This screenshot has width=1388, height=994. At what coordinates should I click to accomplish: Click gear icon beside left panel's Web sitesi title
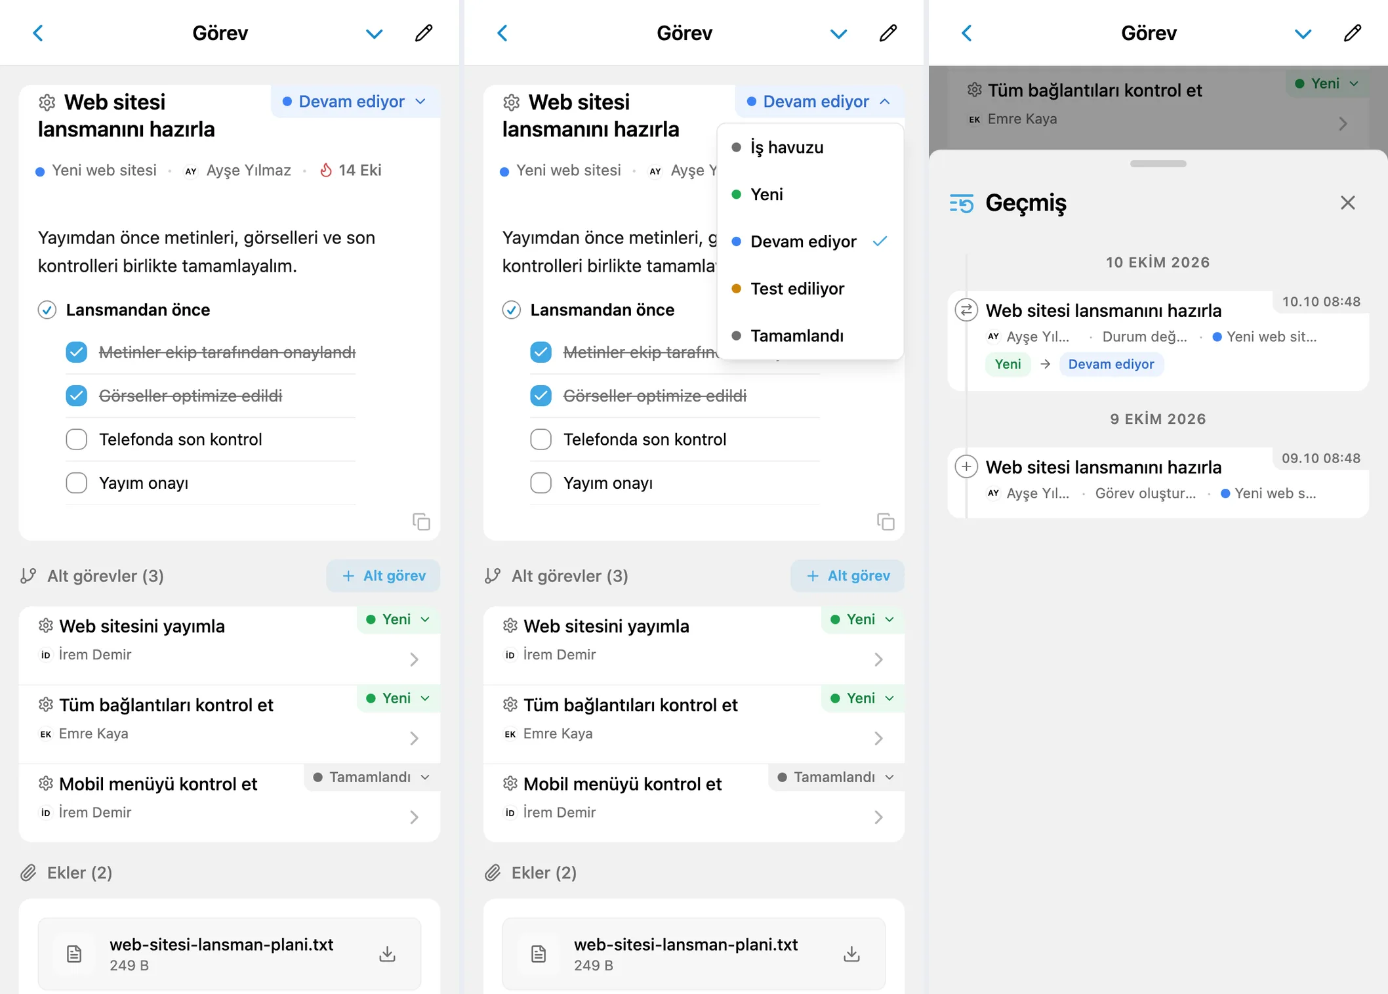47,102
